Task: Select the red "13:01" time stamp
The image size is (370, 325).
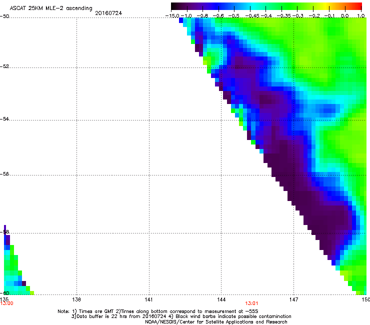Action: tap(251, 303)
